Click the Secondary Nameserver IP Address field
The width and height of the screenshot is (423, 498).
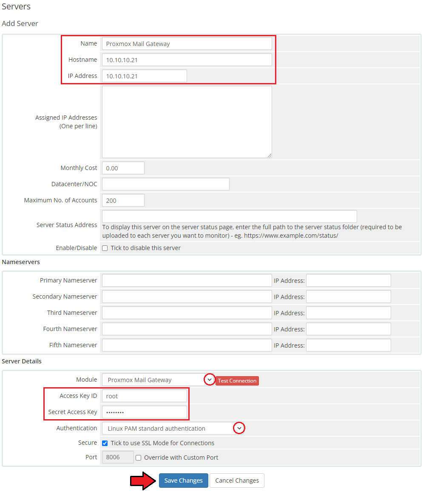coord(348,296)
